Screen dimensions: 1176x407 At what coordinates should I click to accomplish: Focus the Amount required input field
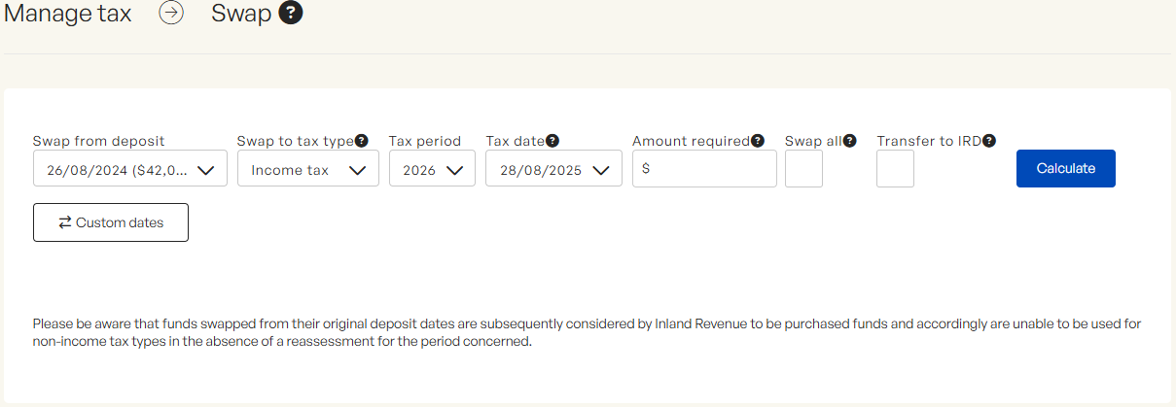click(x=710, y=169)
